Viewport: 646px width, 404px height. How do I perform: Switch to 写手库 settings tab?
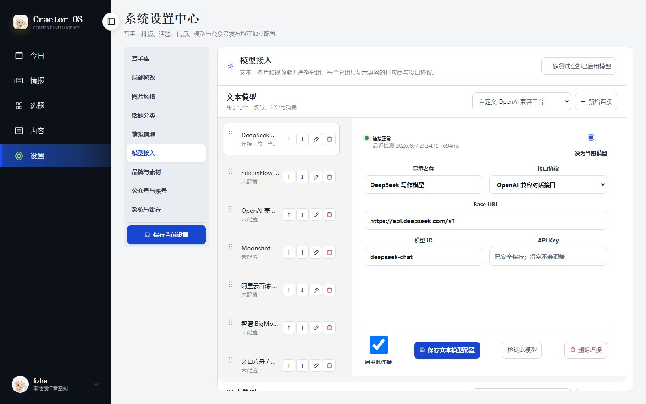click(x=166, y=59)
